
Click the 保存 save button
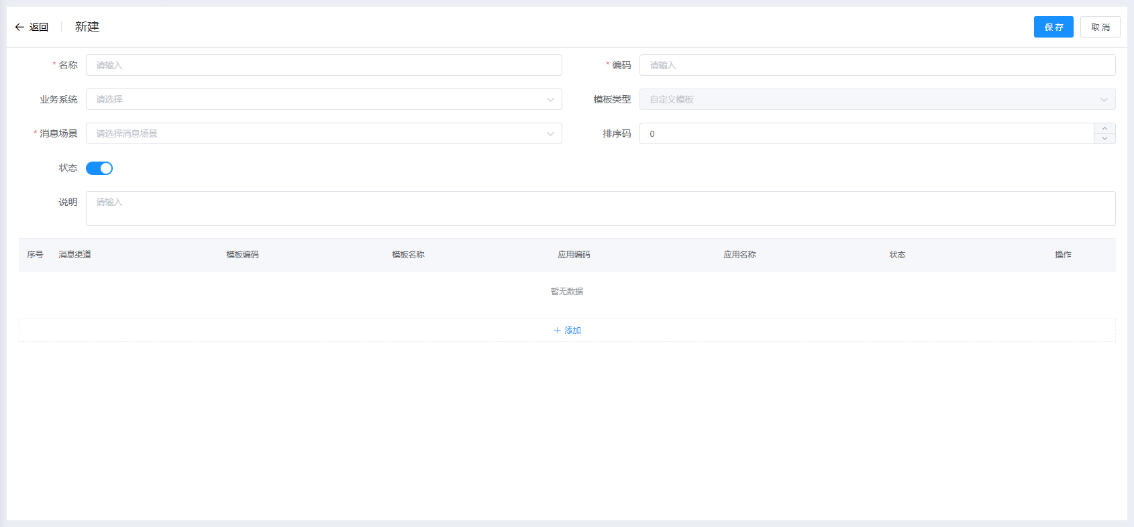[x=1053, y=27]
